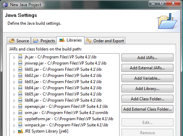Screen dimensions: 183x136
Task: Click the disabled Remove button
Action: point(147,133)
